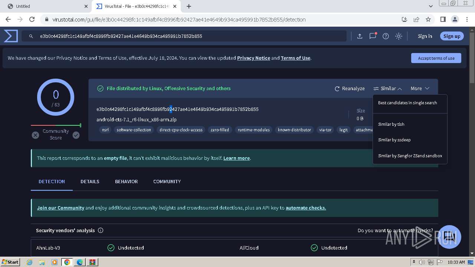Click Accept terms of use button
The width and height of the screenshot is (475, 267).
pos(436,58)
